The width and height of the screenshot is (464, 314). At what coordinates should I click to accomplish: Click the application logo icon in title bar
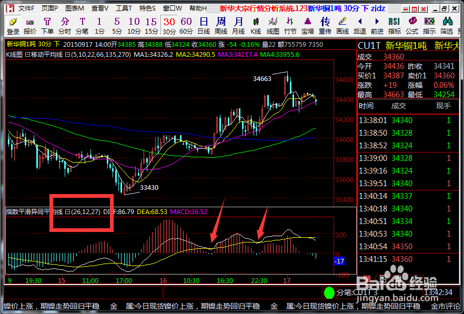(10, 8)
